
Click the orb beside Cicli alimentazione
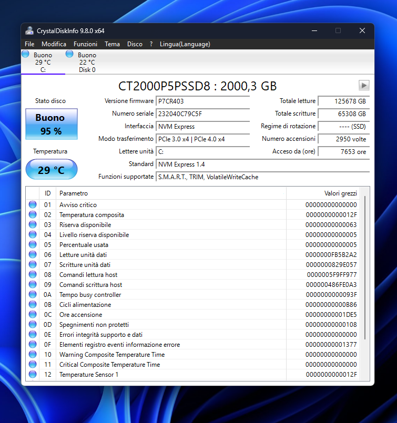click(33, 304)
